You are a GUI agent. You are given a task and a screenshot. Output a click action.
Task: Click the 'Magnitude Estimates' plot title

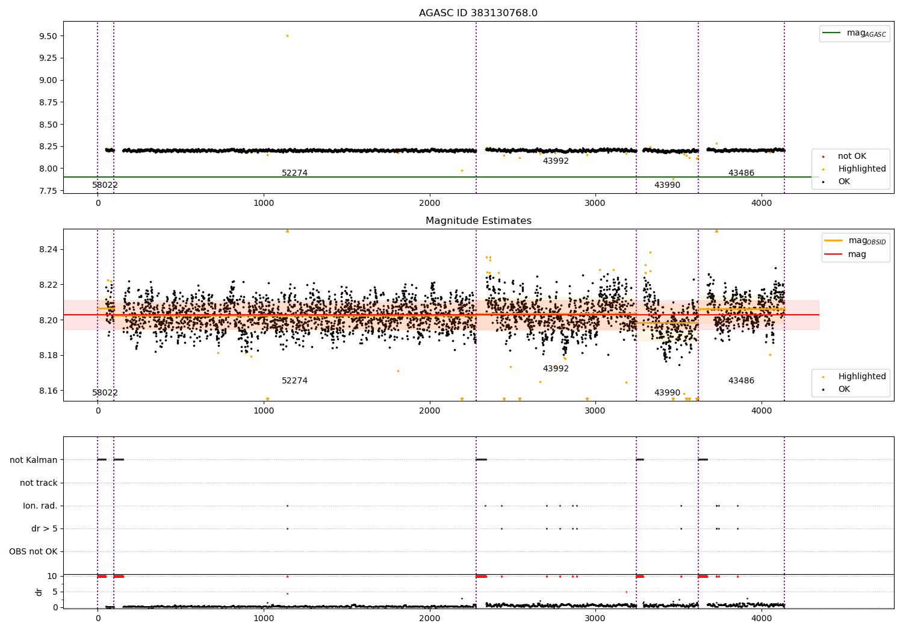(478, 221)
